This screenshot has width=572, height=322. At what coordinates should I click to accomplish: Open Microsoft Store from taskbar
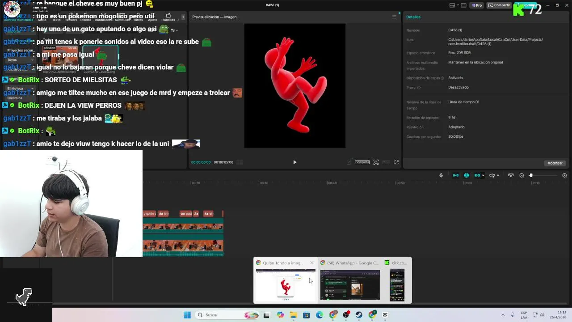point(306,315)
